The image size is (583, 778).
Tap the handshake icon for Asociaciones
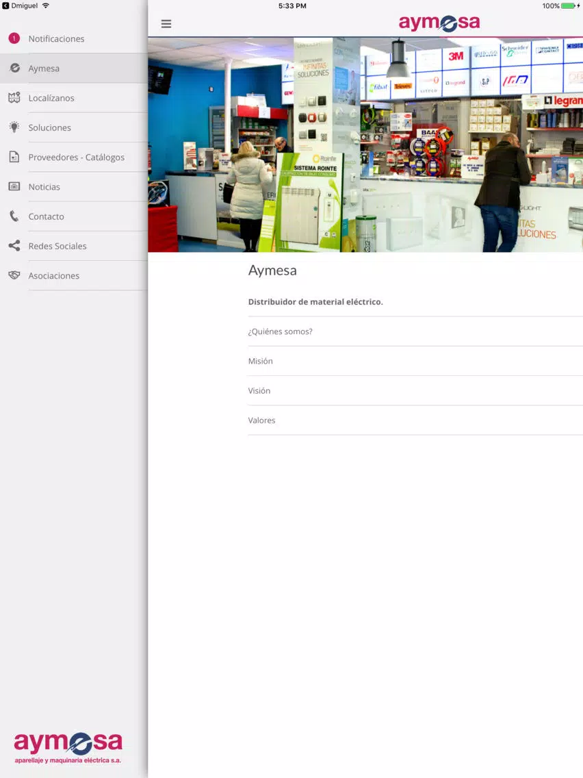pyautogui.click(x=14, y=275)
